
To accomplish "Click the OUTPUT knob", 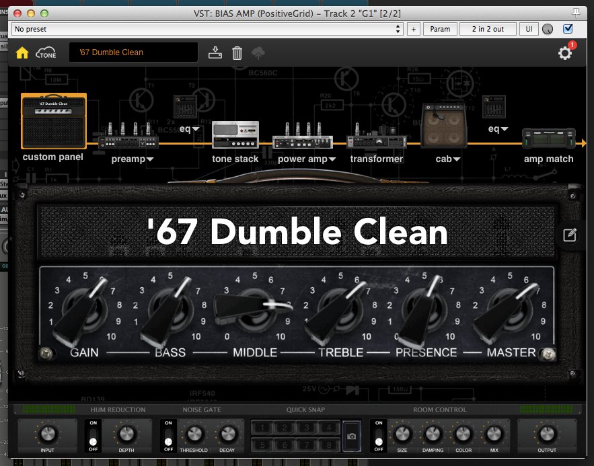I will 547,434.
